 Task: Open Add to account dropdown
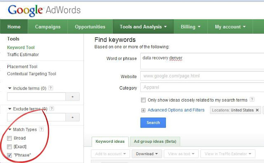pyautogui.click(x=111, y=154)
